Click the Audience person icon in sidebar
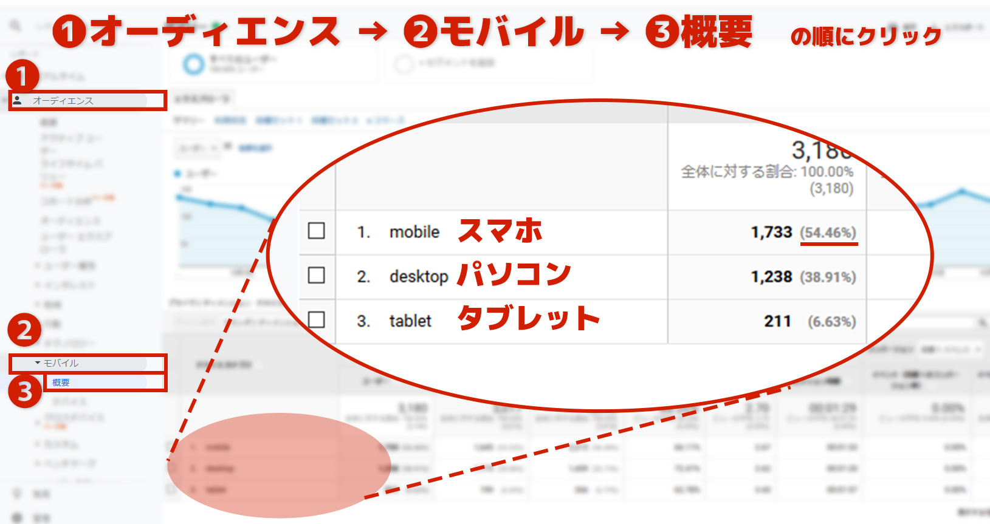This screenshot has width=990, height=524. click(x=18, y=100)
